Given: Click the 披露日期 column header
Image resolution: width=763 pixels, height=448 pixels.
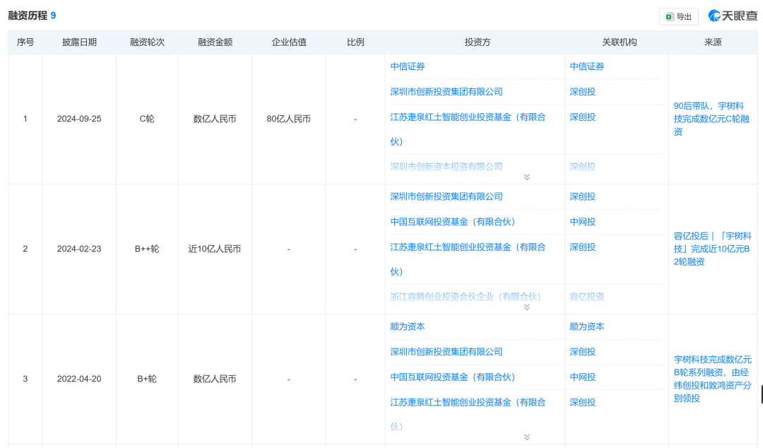Looking at the screenshot, I should (x=79, y=42).
